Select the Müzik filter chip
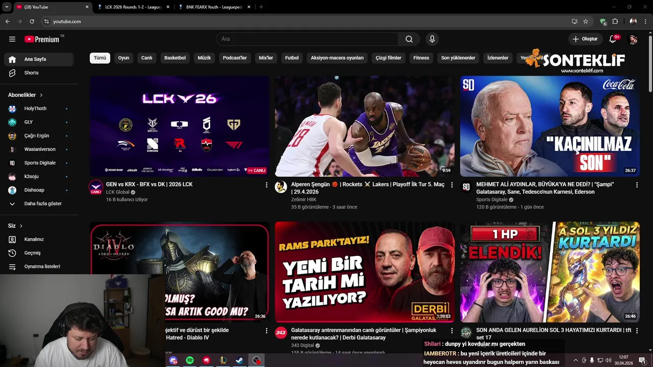 (x=204, y=58)
